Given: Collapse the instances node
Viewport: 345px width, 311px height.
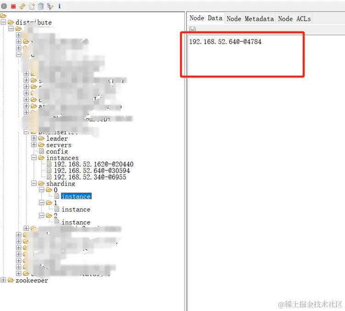Looking at the screenshot, I should coord(34,158).
